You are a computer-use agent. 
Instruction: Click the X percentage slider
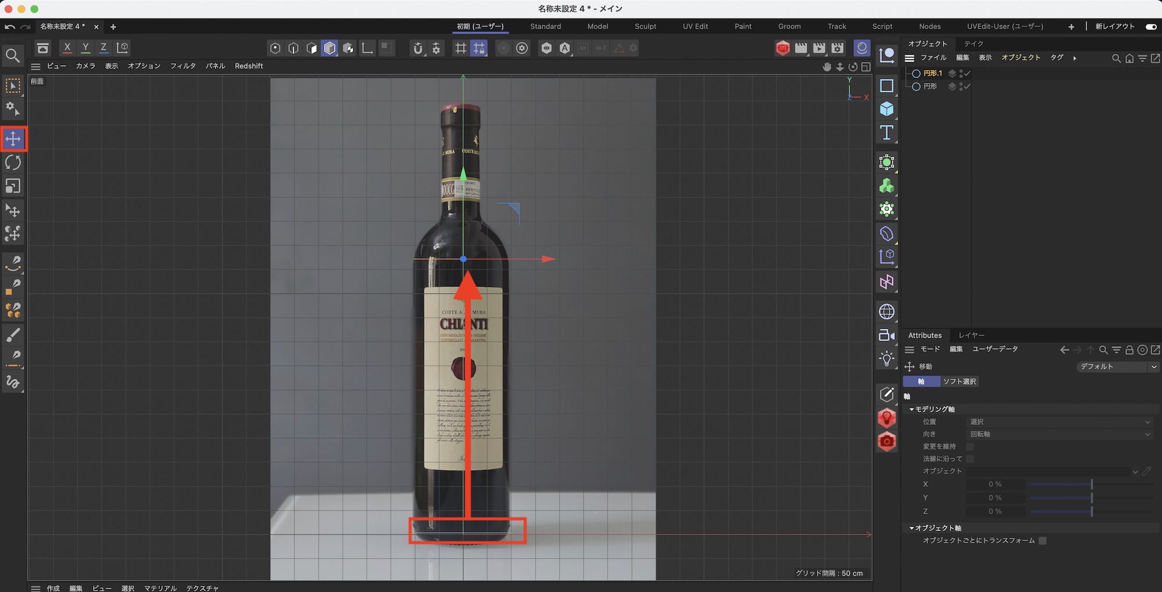[1091, 484]
